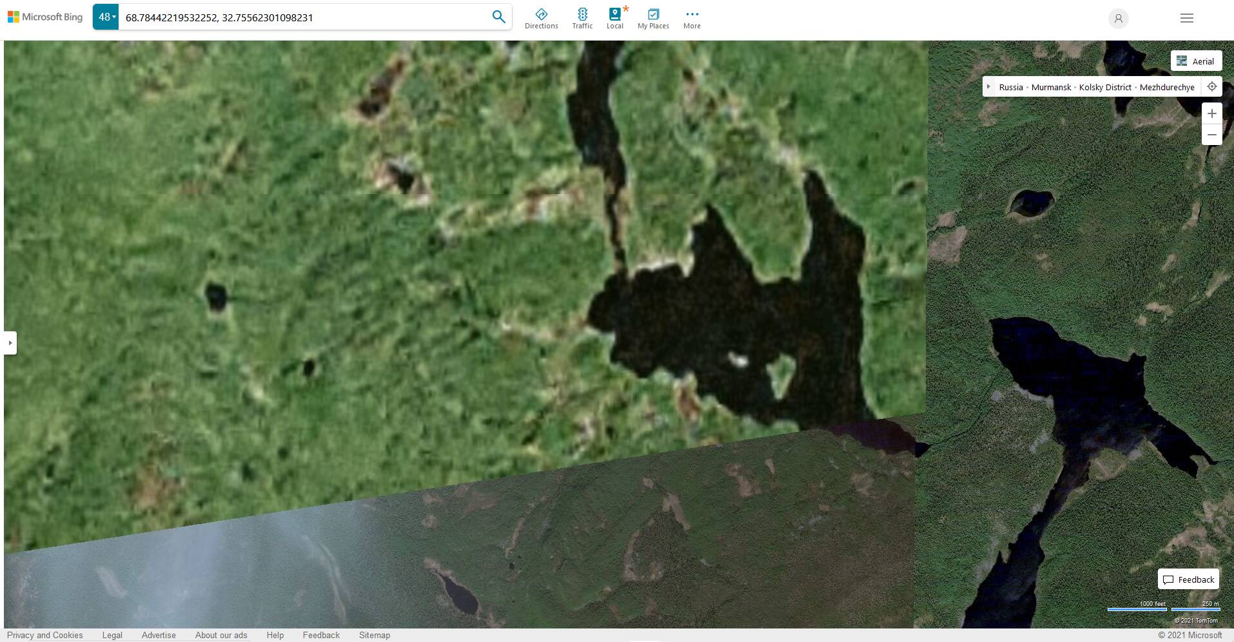Click locate me target icon
The width and height of the screenshot is (1234, 642).
[x=1211, y=87]
